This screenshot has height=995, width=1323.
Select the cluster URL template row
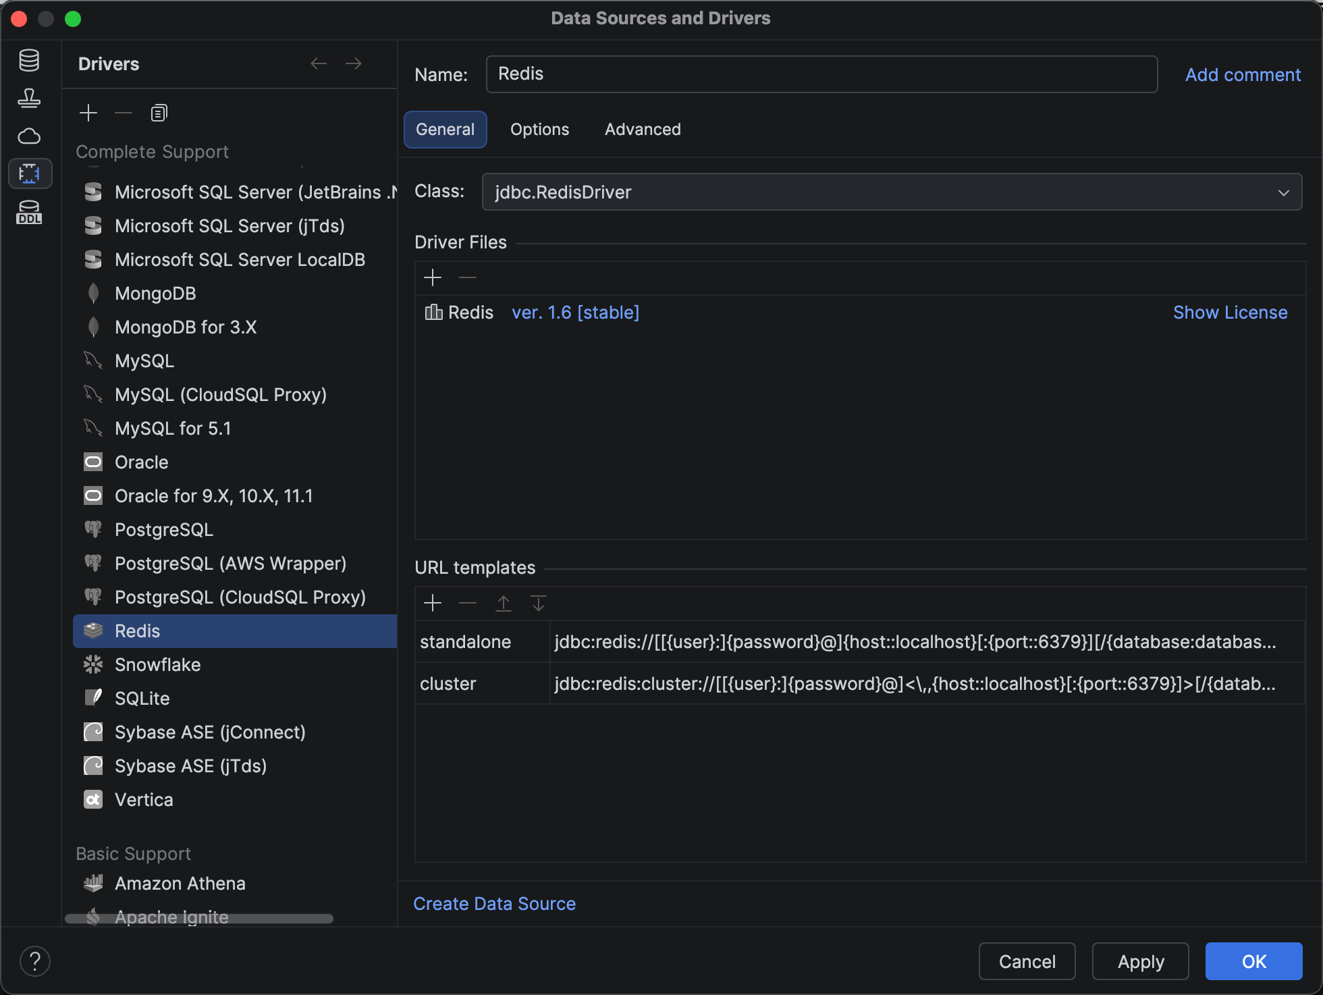tap(860, 684)
